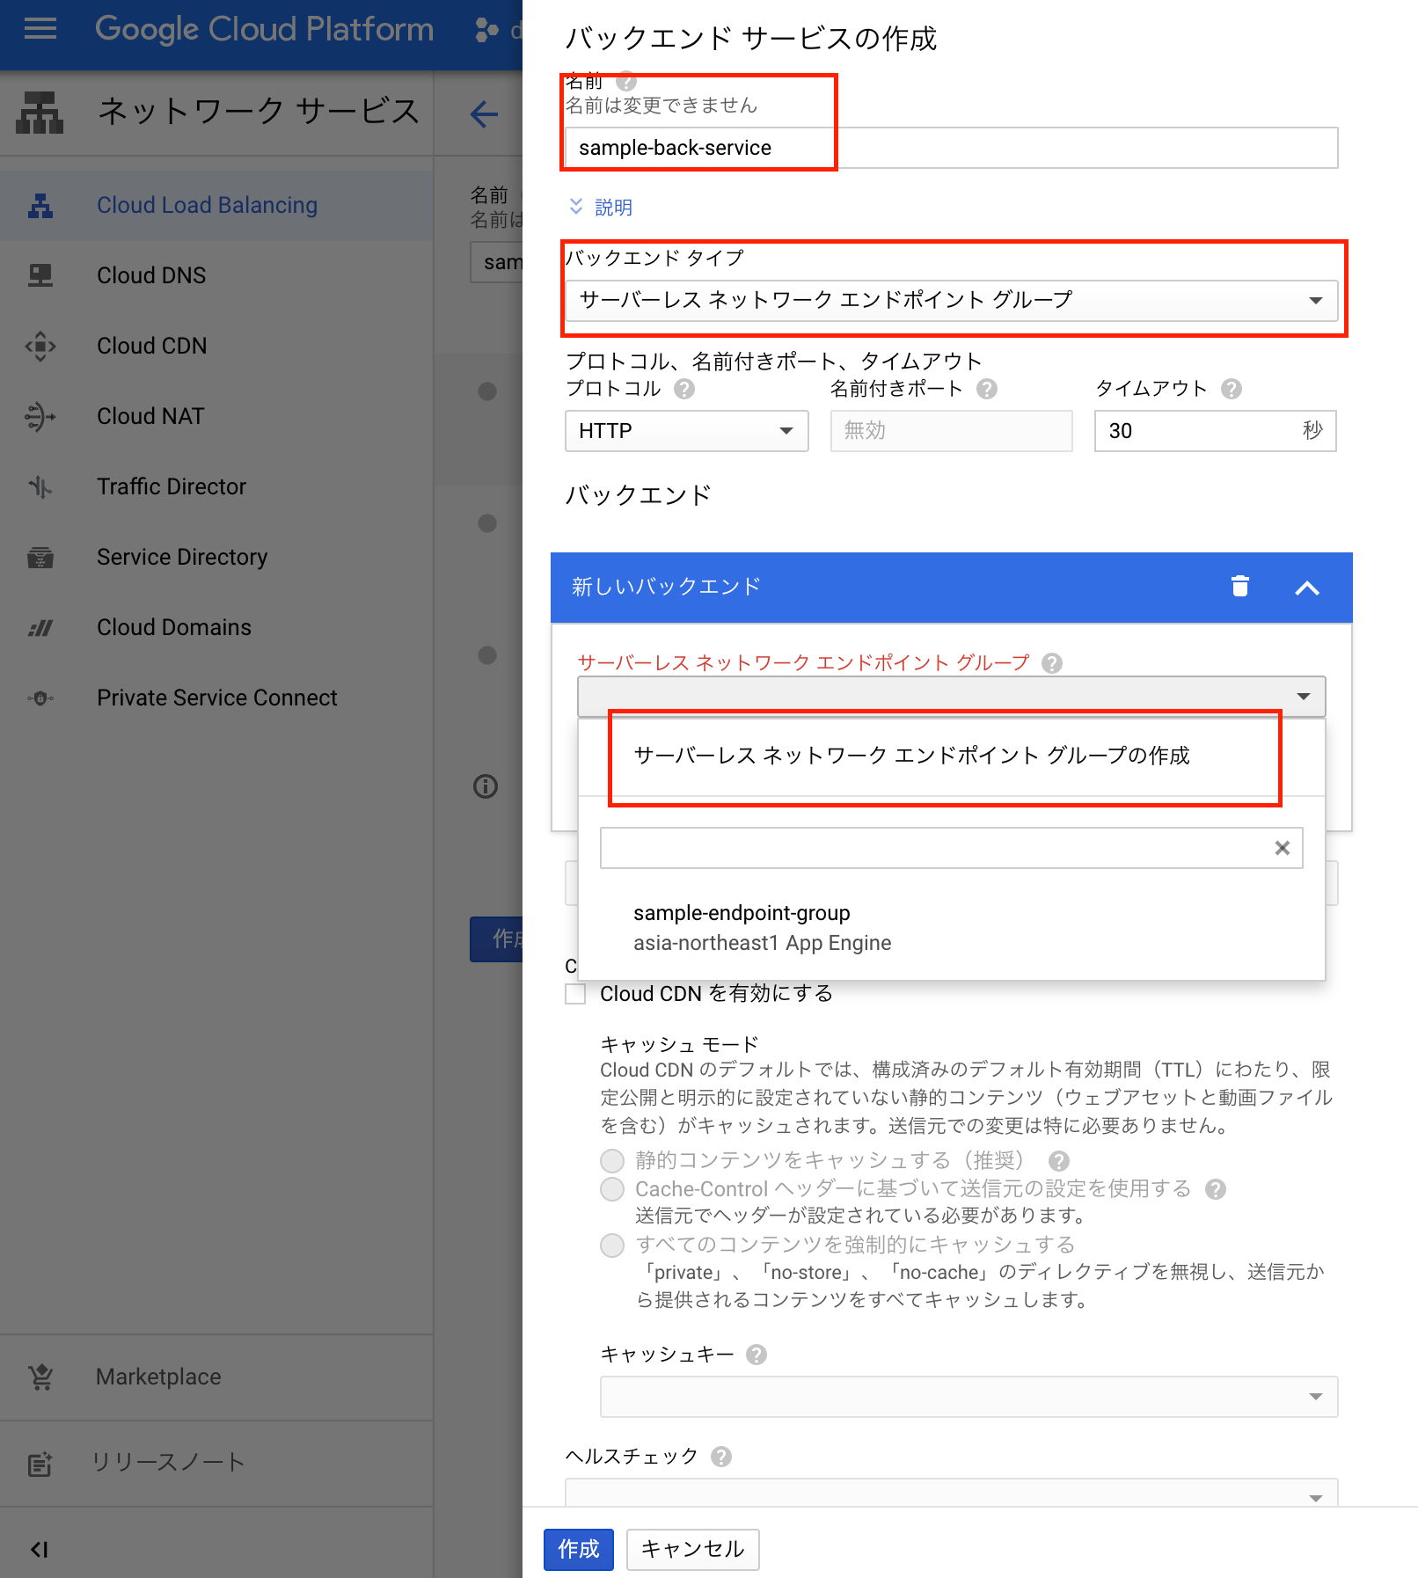Open the HTTP protocol dropdown
The width and height of the screenshot is (1418, 1578).
coord(686,431)
